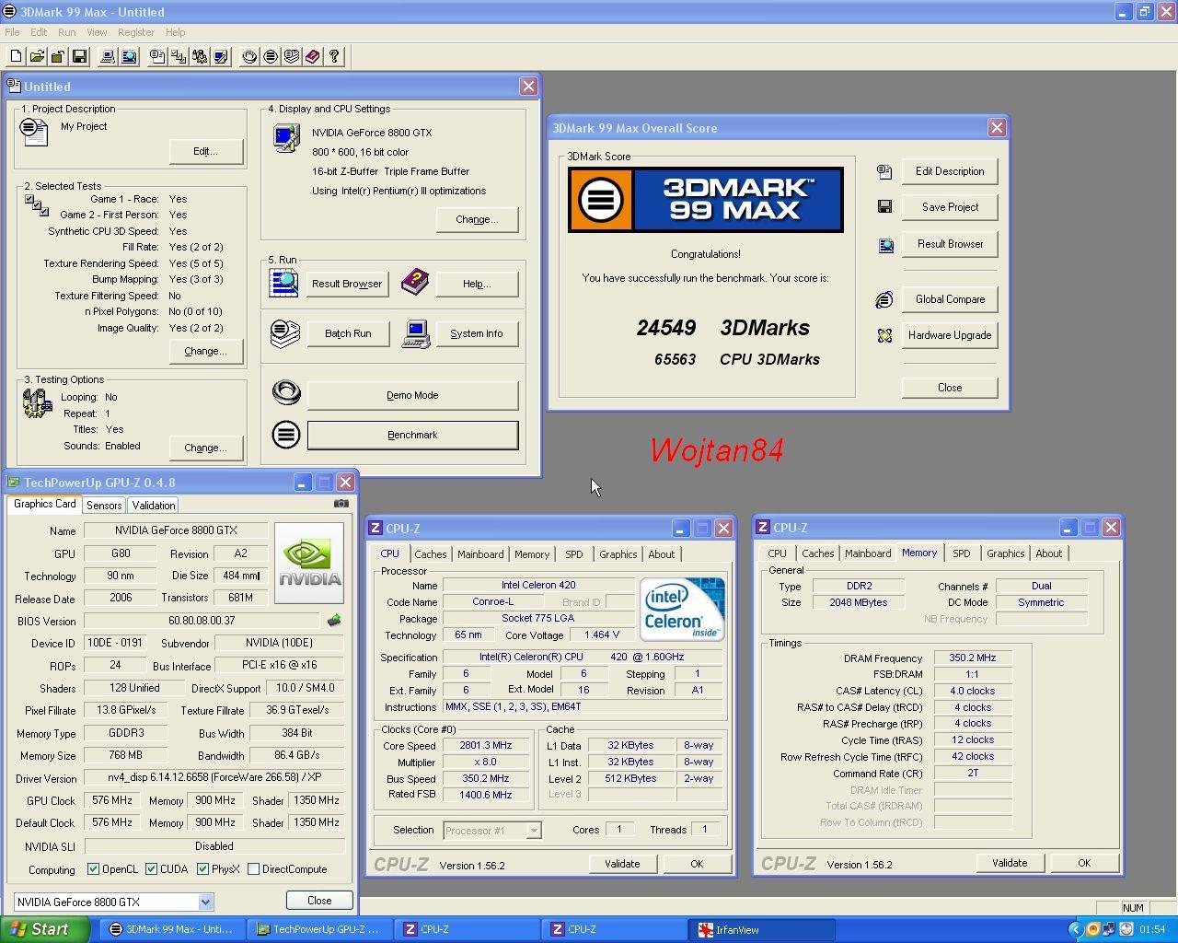Switch to IrfanView in the taskbar
Viewport: 1178px width, 943px height.
[x=762, y=929]
